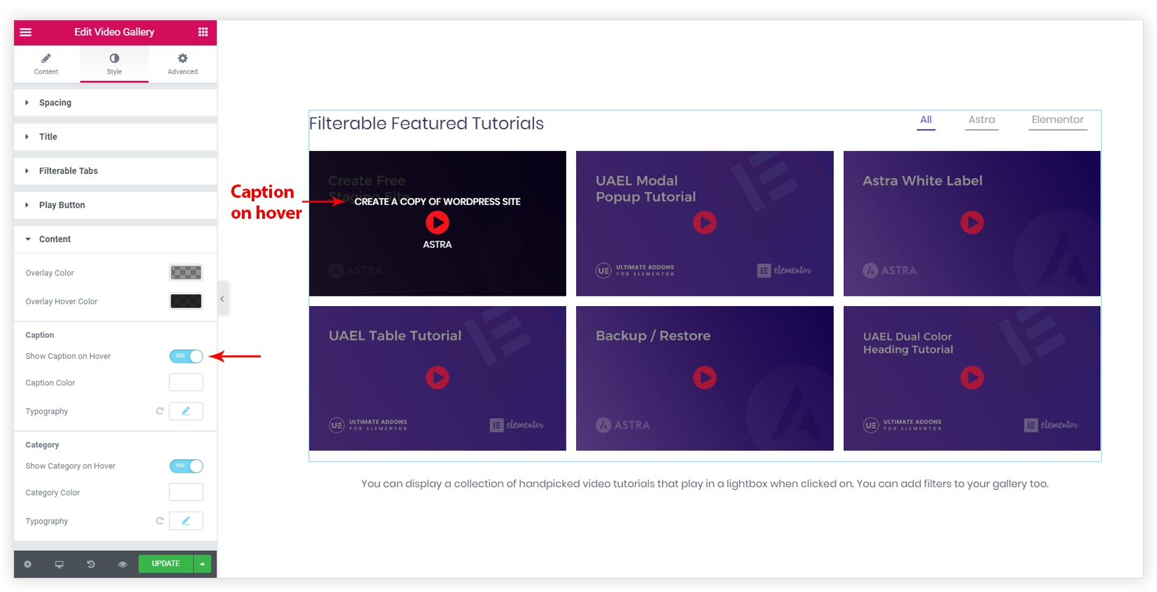Open the revision history icon
The image size is (1157, 592).
[91, 564]
